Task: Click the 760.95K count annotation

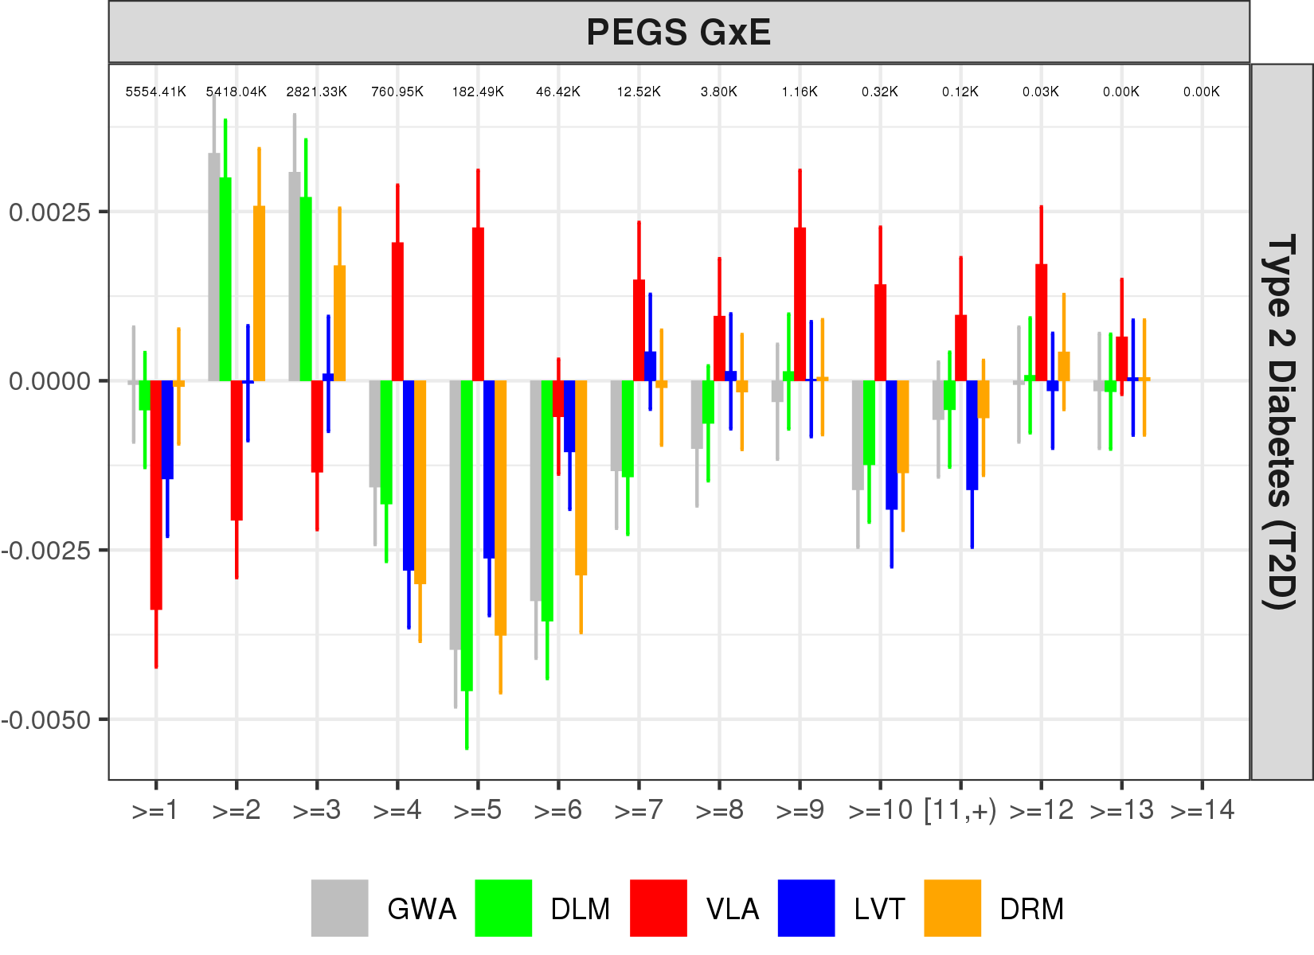Action: point(397,92)
